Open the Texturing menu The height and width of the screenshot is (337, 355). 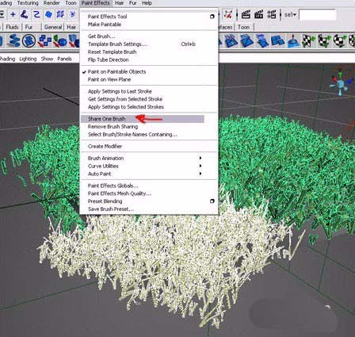[x=28, y=3]
